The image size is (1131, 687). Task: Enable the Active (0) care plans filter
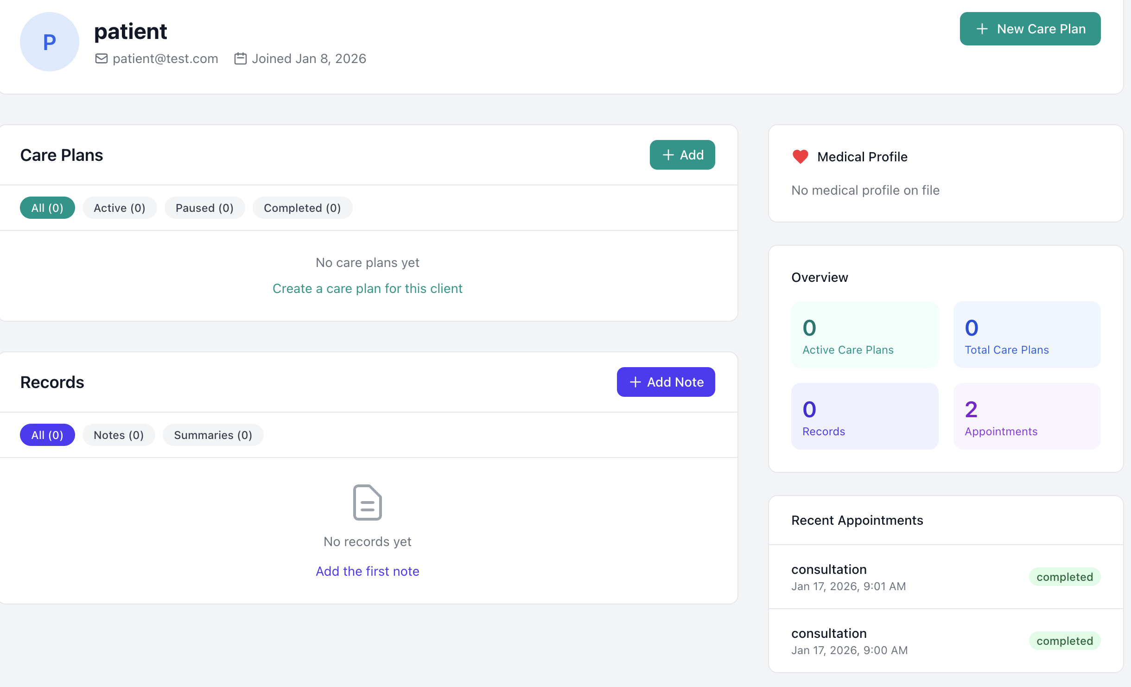pos(119,207)
